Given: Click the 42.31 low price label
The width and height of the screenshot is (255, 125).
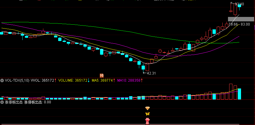Looking at the screenshot, I should point(151,73).
